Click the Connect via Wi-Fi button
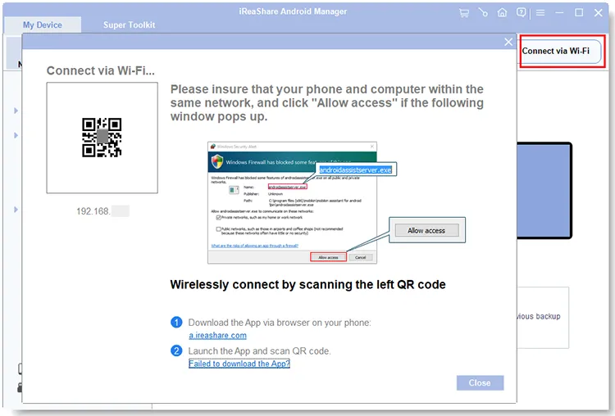The width and height of the screenshot is (615, 416). pos(561,51)
